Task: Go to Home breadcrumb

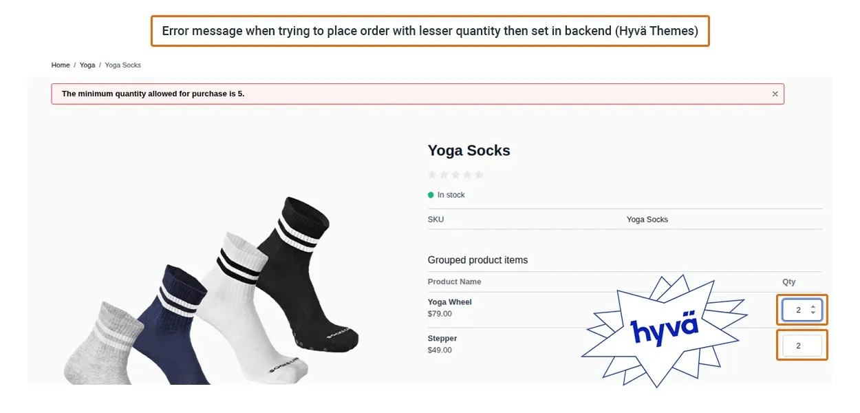Action: 61,65
